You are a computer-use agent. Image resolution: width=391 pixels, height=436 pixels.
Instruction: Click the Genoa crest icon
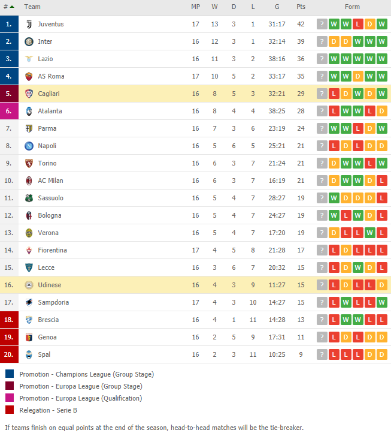click(29, 337)
